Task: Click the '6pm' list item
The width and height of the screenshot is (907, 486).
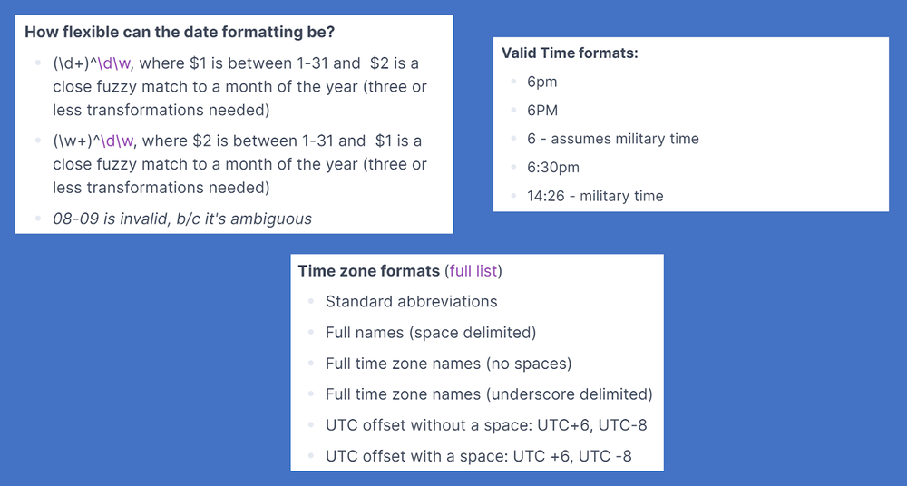Action: pyautogui.click(x=541, y=82)
